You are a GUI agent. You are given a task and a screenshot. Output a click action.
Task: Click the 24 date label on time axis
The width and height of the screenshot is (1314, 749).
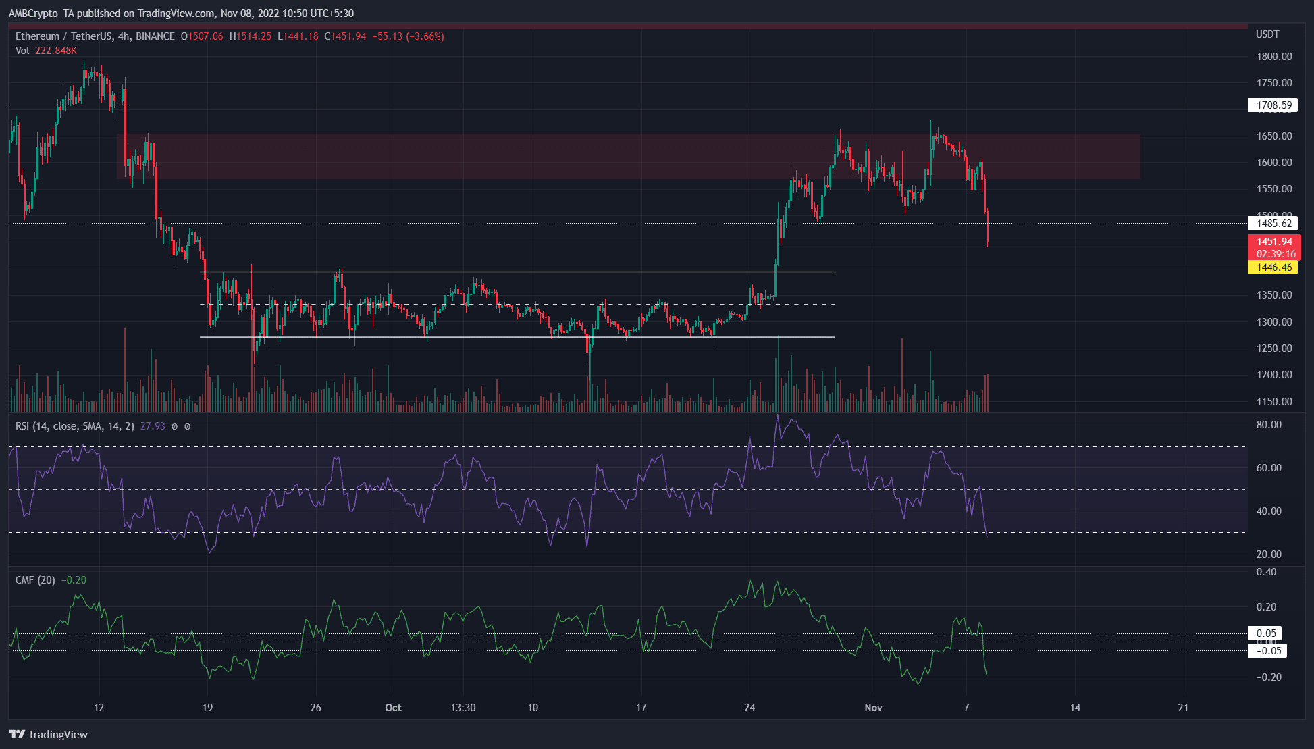coord(750,708)
